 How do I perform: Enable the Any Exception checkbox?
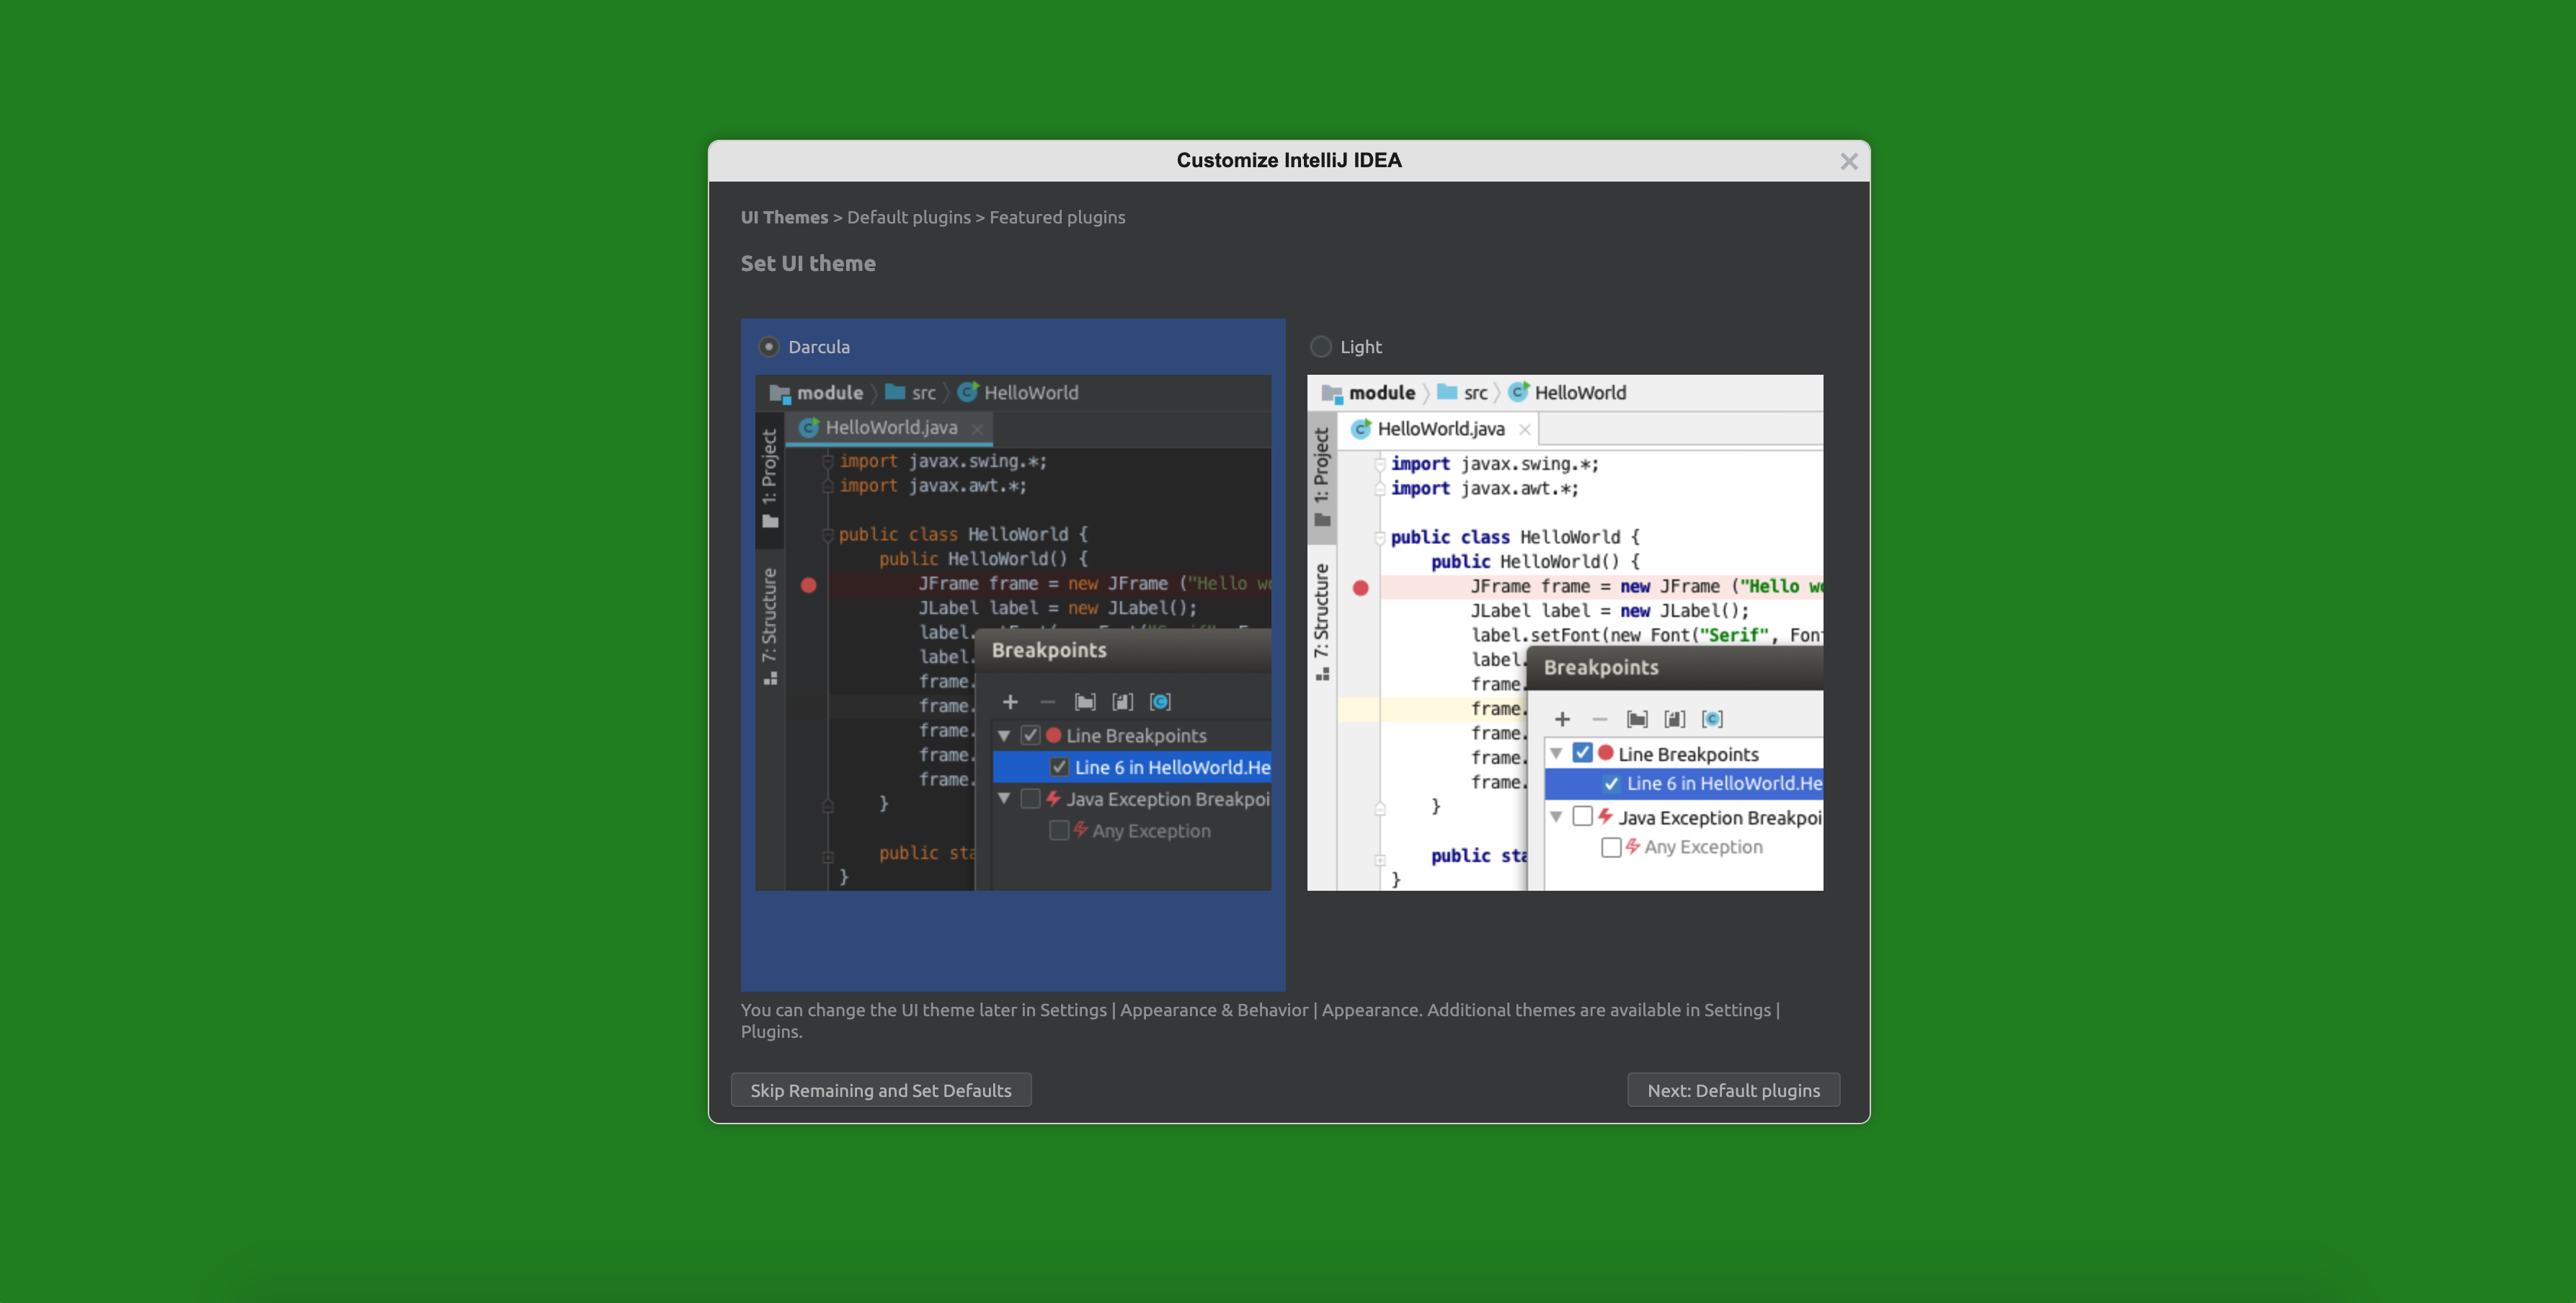pos(1059,830)
